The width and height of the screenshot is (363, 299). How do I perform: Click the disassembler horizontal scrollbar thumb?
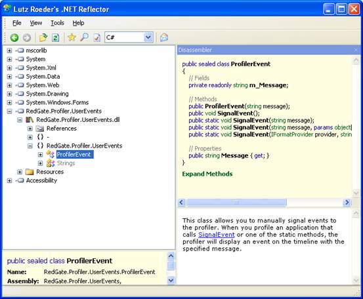click(236, 203)
